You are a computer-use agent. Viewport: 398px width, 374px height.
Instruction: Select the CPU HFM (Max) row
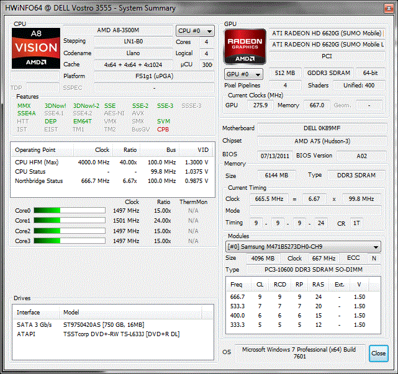pos(112,163)
